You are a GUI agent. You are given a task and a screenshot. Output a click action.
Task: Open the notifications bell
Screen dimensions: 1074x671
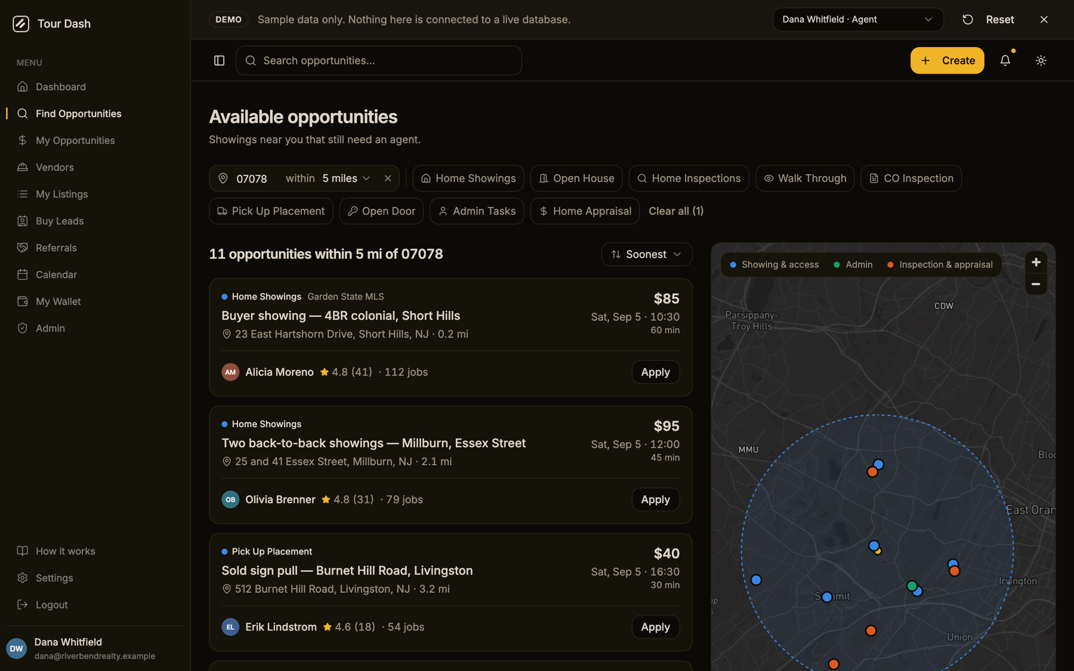coord(1005,60)
